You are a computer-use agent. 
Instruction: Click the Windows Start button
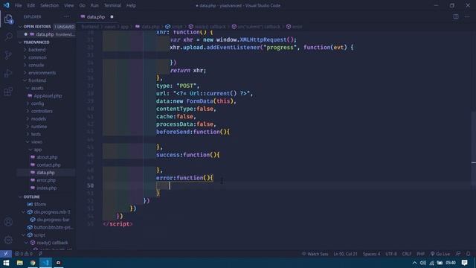[6, 263]
